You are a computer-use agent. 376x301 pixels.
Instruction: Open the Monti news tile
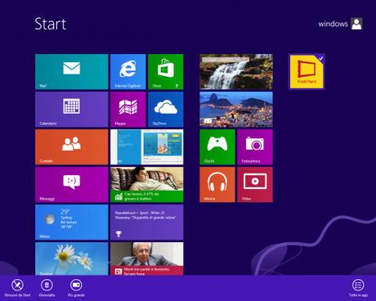pyautogui.click(x=147, y=258)
